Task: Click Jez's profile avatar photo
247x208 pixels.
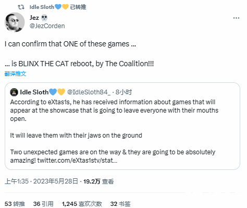Action: [15, 22]
